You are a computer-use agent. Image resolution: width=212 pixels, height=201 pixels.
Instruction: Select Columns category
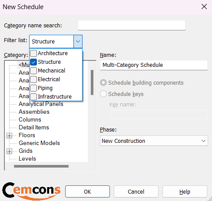point(30,120)
